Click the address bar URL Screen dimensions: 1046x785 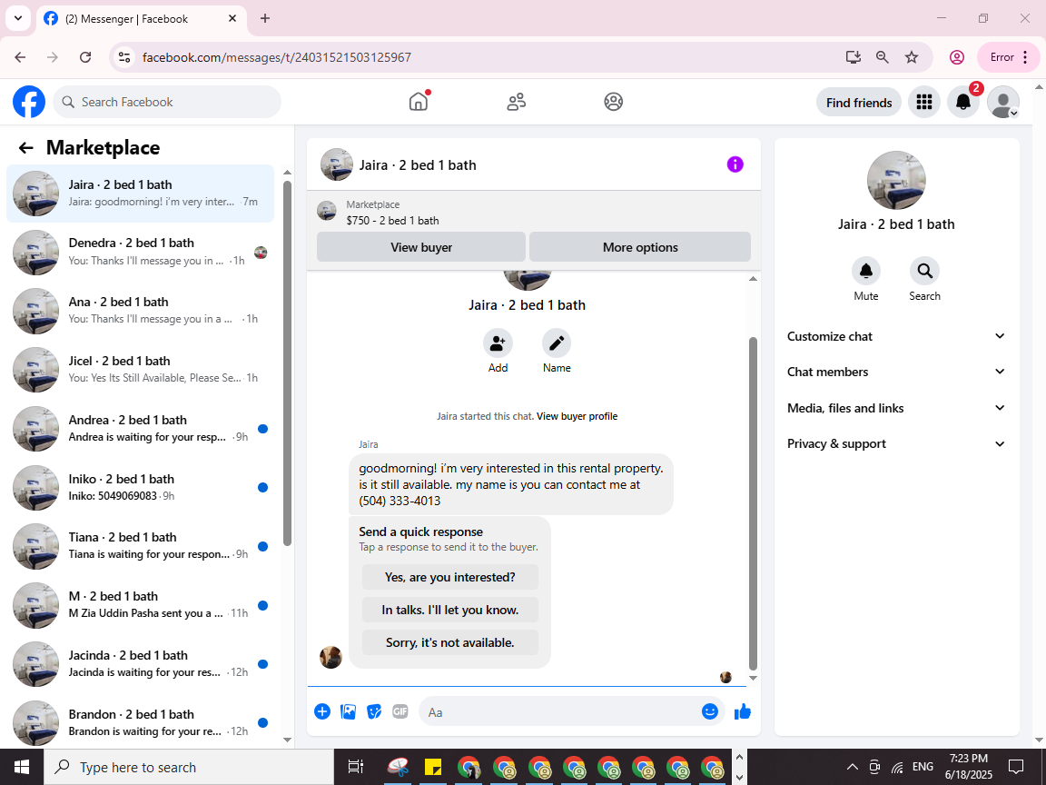point(277,57)
